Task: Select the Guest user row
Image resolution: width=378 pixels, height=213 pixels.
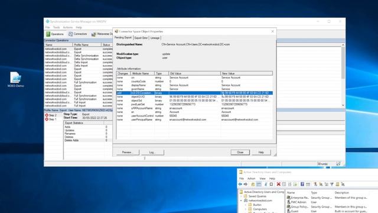Action: [328, 211]
